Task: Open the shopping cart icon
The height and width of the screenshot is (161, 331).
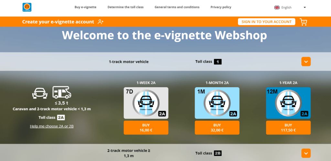Action: pos(303,22)
